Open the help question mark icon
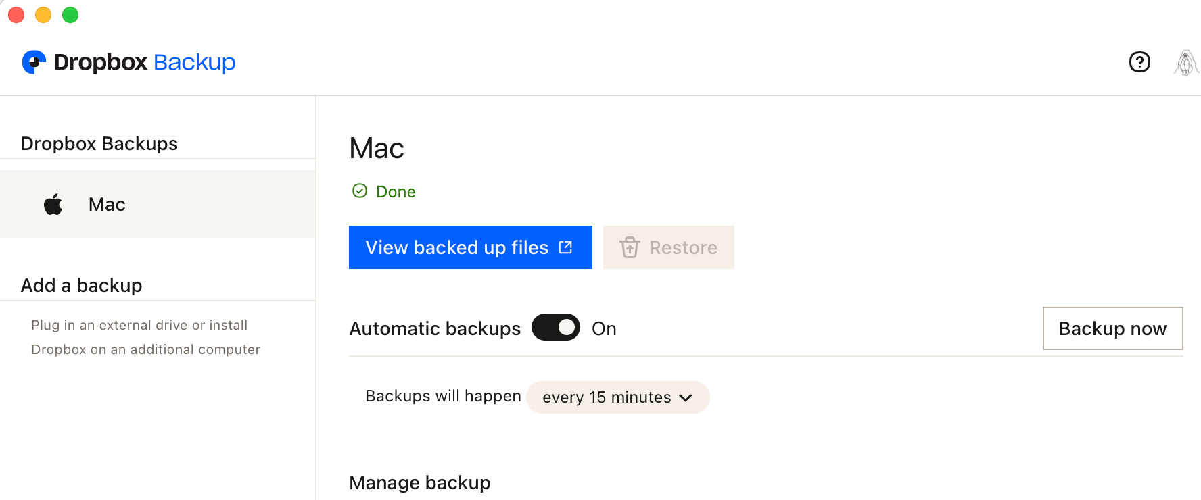This screenshot has height=500, width=1201. tap(1139, 62)
